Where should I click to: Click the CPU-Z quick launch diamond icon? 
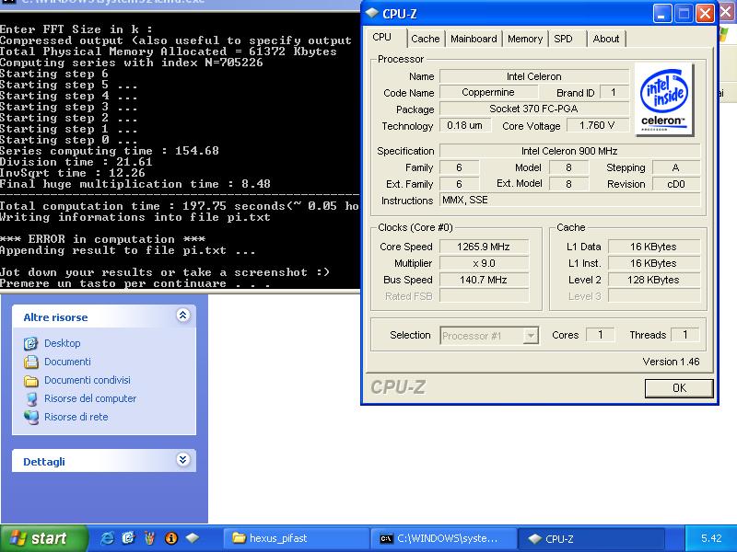coord(193,538)
